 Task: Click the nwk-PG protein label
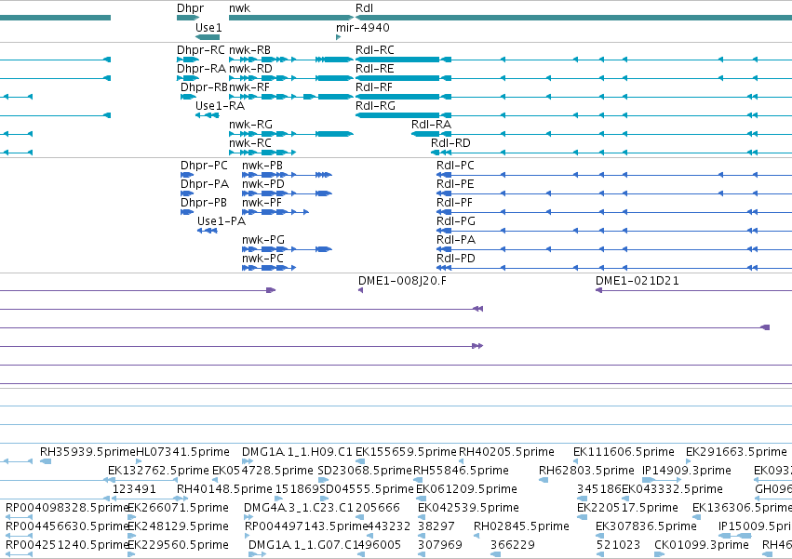[263, 240]
